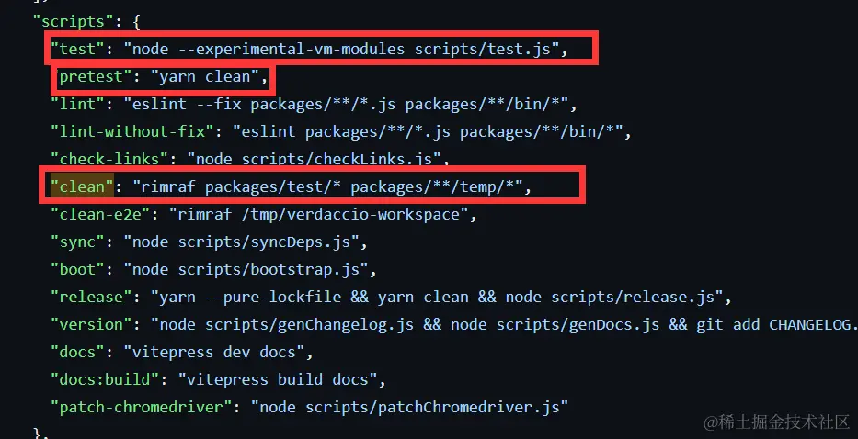This screenshot has height=439, width=858.
Task: Click the "scripts" object key
Action: coord(69,18)
